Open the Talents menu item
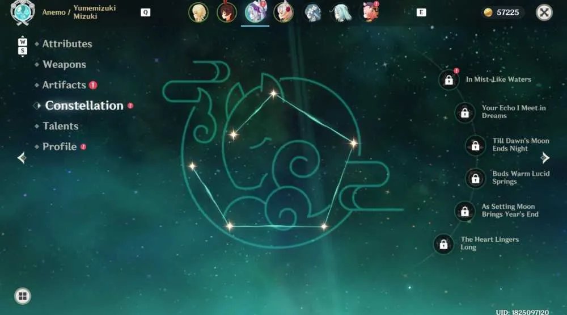The image size is (567, 315). point(61,126)
